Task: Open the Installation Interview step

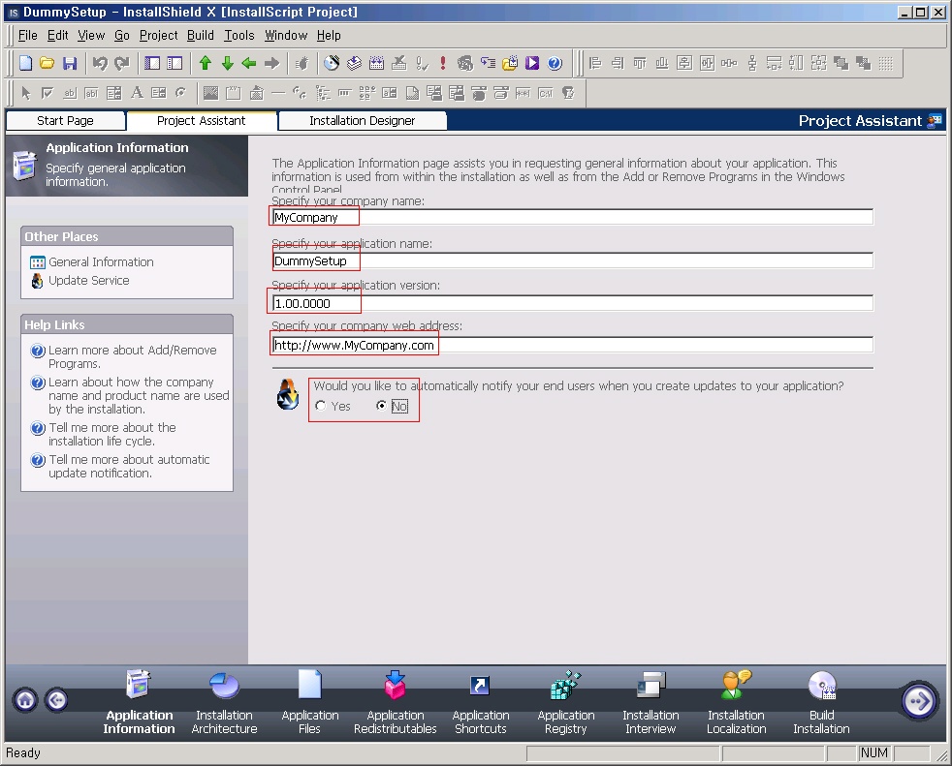Action: coord(651,702)
